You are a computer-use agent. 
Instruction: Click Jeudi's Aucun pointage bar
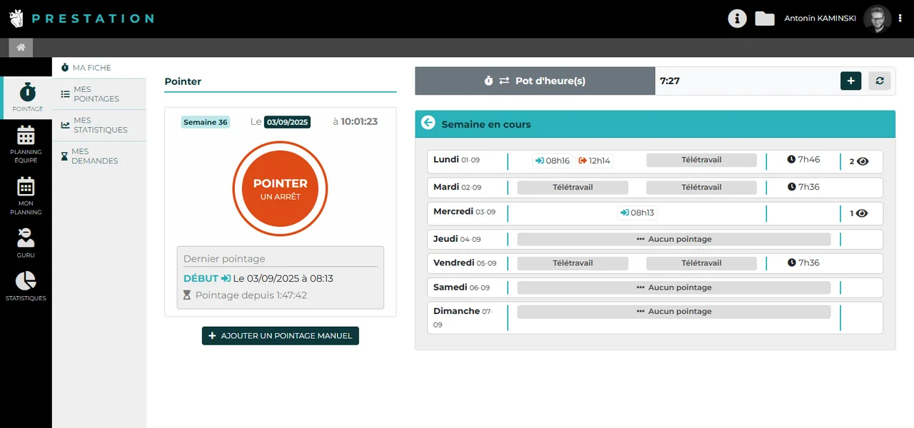coord(674,239)
